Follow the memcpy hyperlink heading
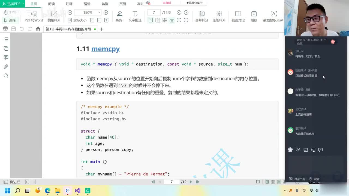This screenshot has height=196, width=349. (x=106, y=49)
